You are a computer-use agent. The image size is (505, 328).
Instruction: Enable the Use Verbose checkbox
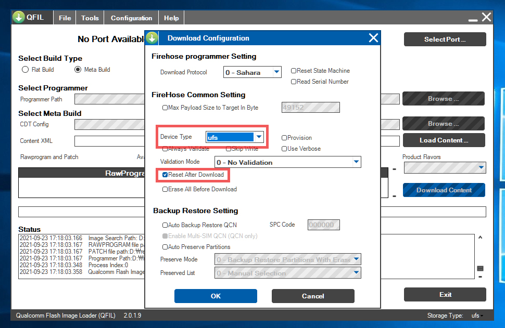[284, 149]
